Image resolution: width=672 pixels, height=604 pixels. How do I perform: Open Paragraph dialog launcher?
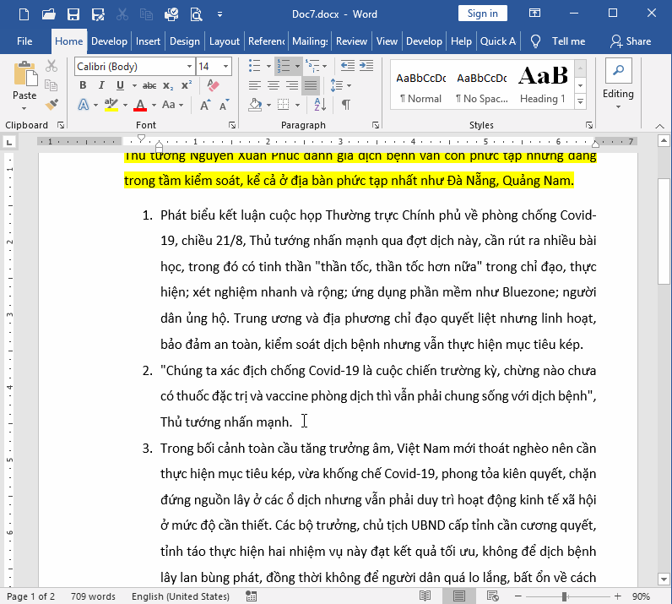376,125
